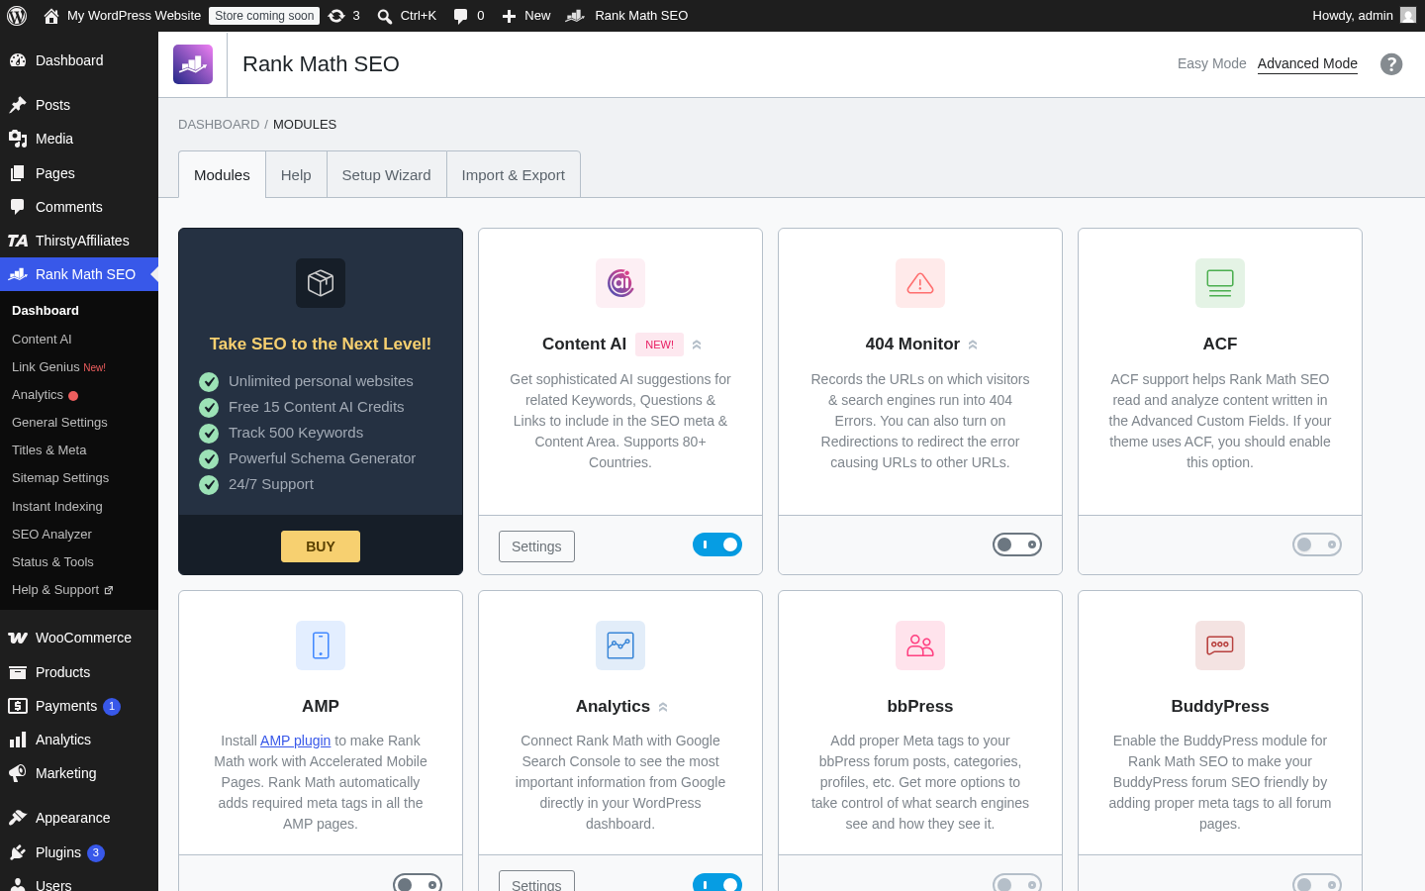Click the DASHBOARD breadcrumb link

(x=219, y=125)
